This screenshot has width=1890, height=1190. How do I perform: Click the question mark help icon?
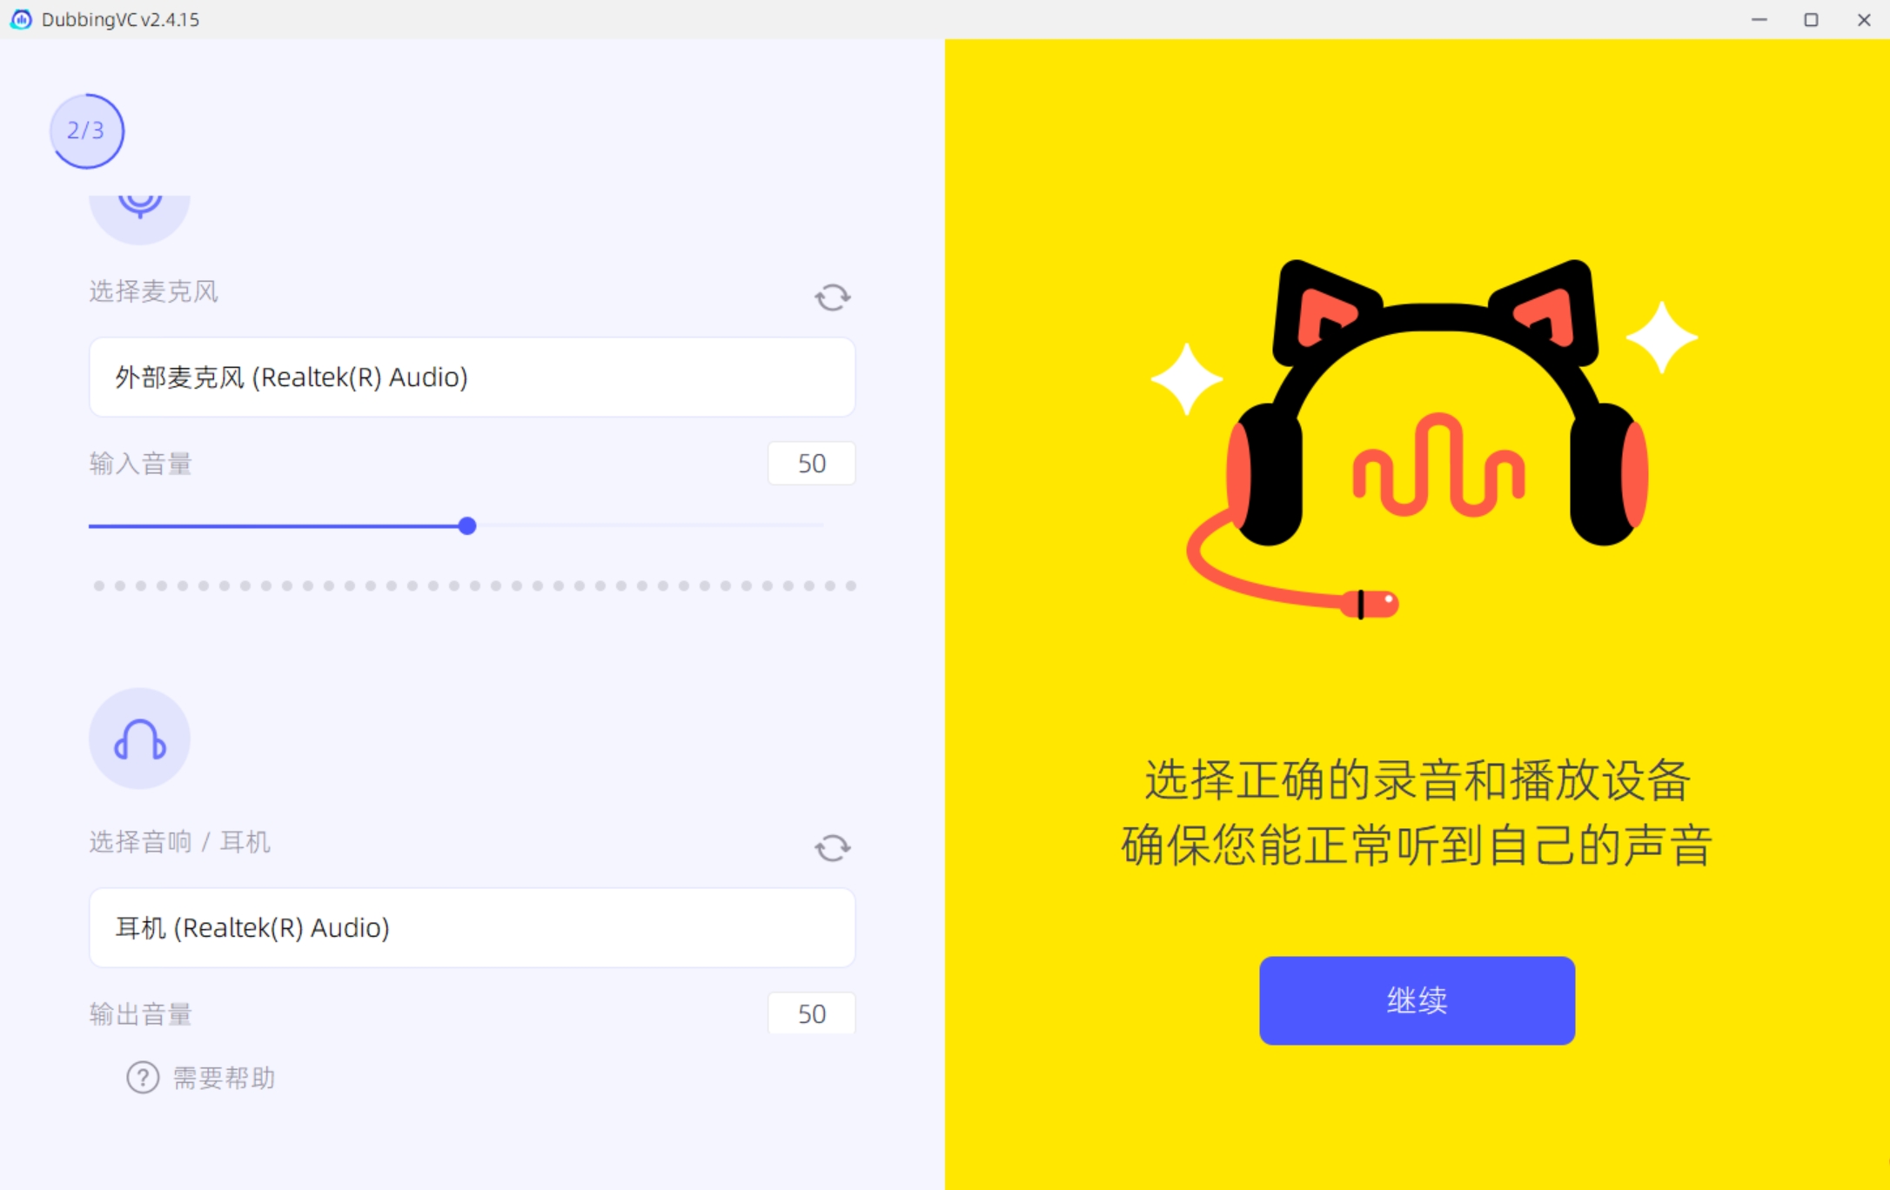point(143,1078)
